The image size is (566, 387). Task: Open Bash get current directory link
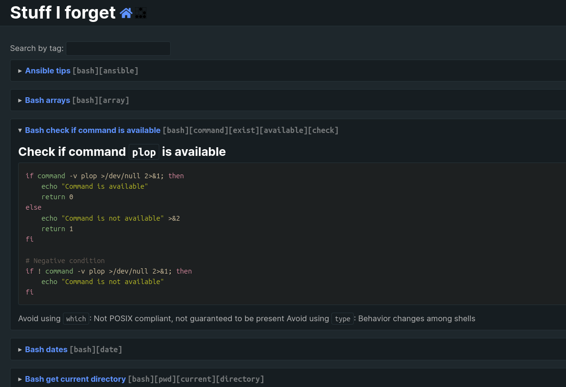[x=75, y=379]
